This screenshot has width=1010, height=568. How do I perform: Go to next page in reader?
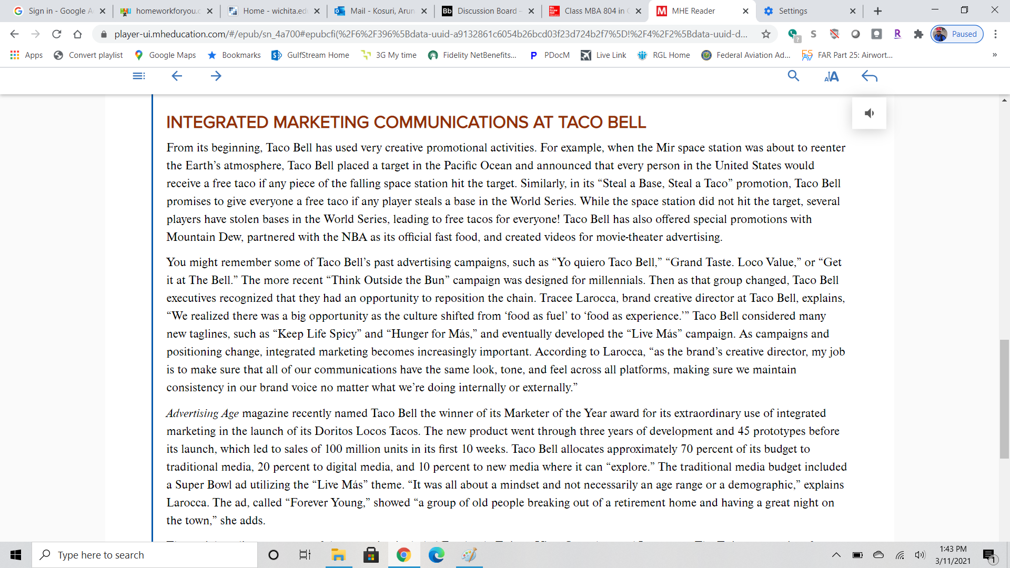(x=216, y=76)
